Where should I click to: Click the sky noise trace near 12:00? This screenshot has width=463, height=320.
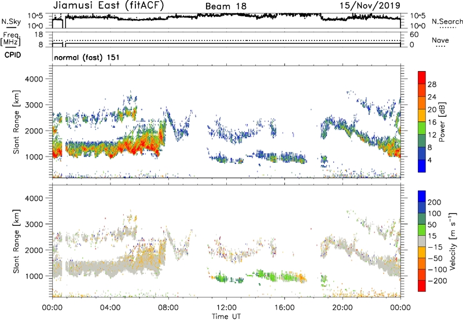point(226,14)
